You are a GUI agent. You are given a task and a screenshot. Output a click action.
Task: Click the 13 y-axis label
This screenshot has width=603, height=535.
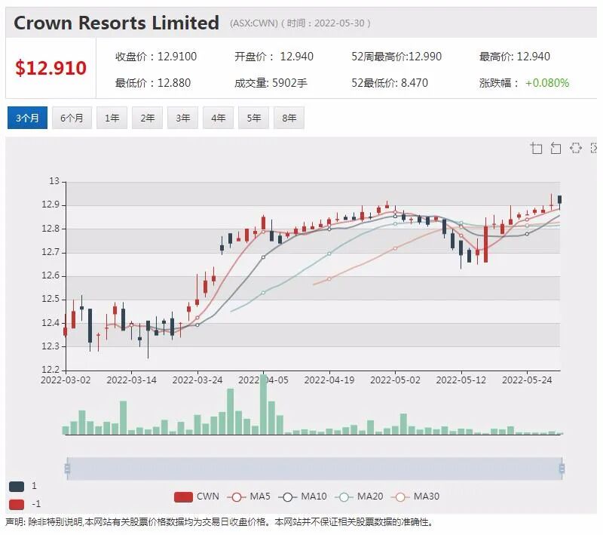coord(54,181)
